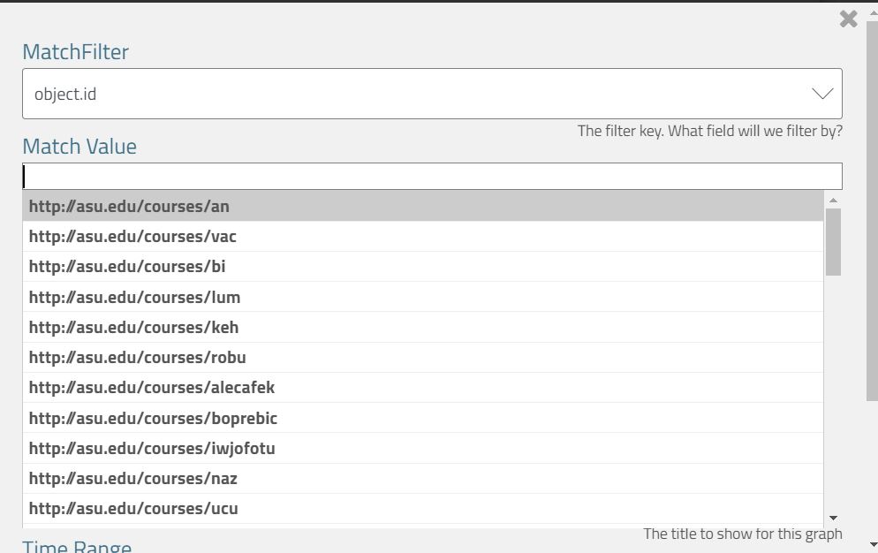Close the filter dialog with X

[848, 19]
